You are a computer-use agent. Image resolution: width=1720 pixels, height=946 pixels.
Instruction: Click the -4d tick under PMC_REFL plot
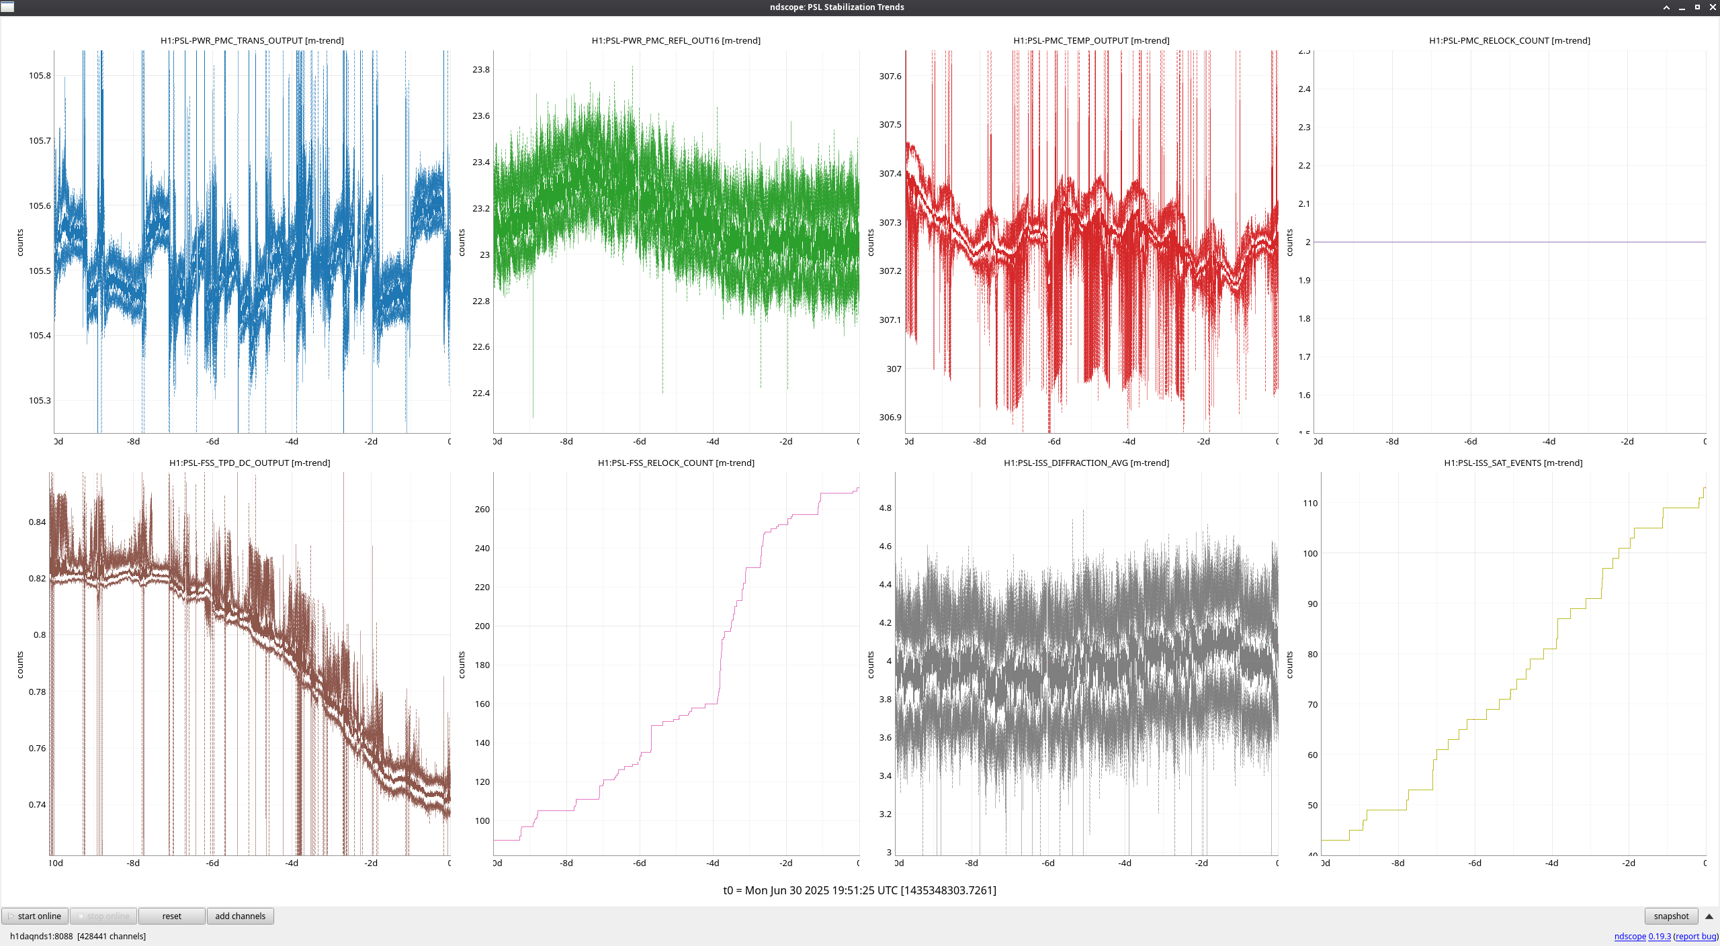coord(713,442)
